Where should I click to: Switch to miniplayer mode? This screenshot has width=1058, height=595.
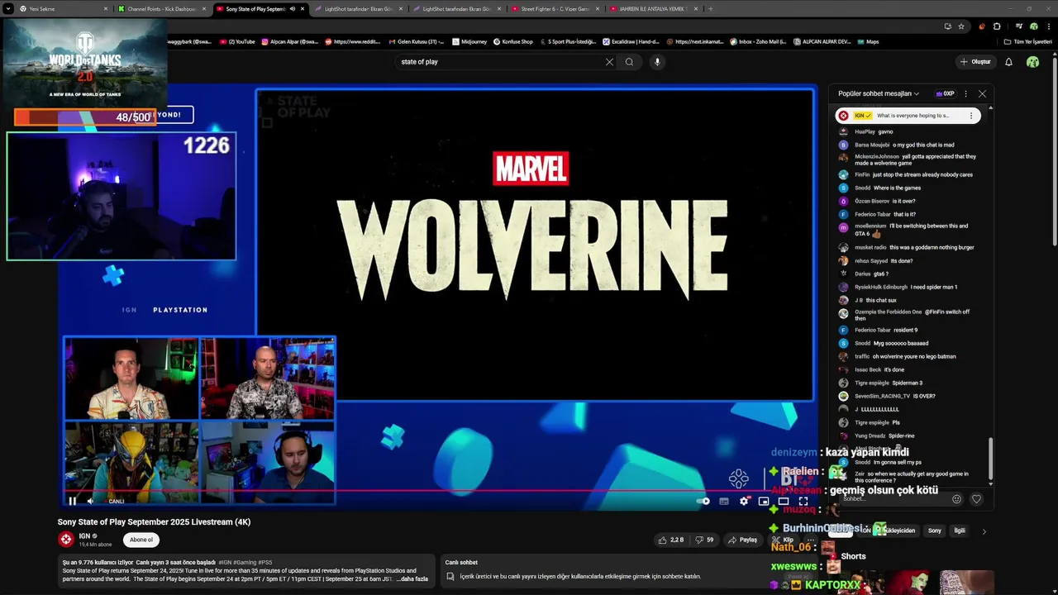tap(764, 501)
